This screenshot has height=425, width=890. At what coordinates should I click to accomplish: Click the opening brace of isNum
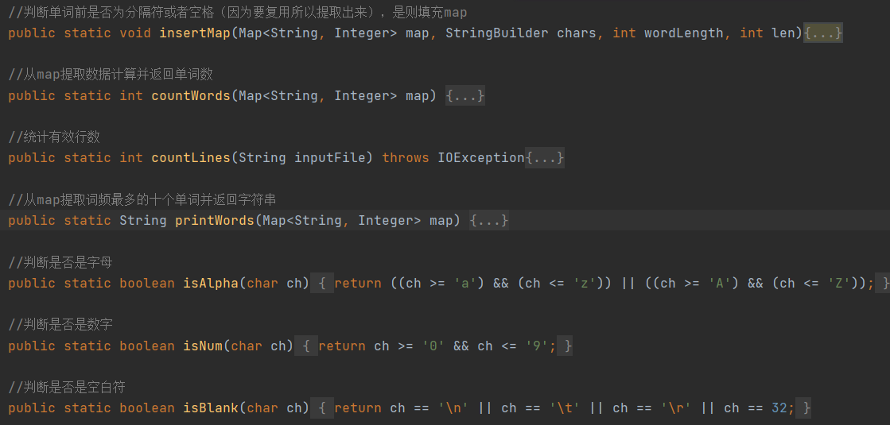pyautogui.click(x=306, y=346)
